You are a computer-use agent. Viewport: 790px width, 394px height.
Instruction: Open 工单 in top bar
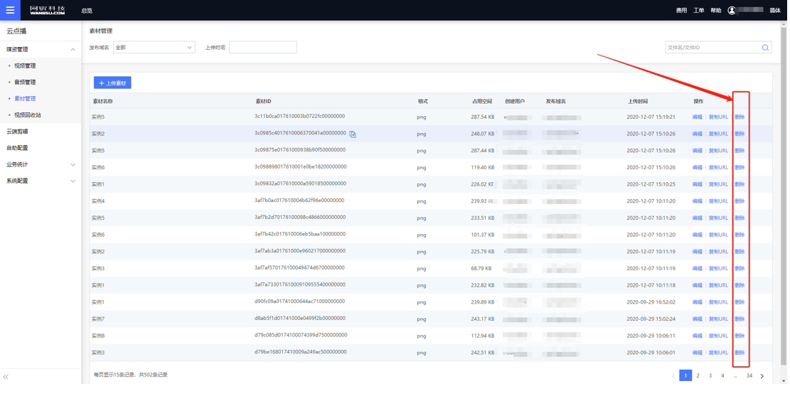click(x=698, y=11)
